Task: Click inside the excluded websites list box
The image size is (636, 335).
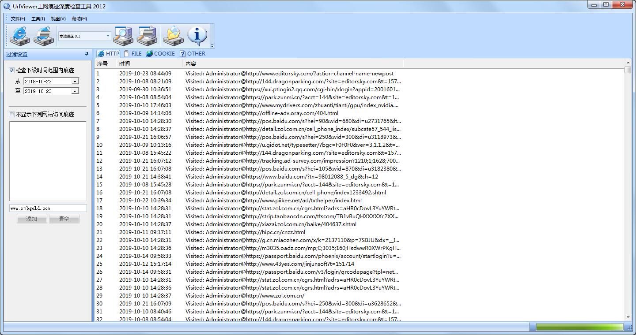Action: [48, 161]
